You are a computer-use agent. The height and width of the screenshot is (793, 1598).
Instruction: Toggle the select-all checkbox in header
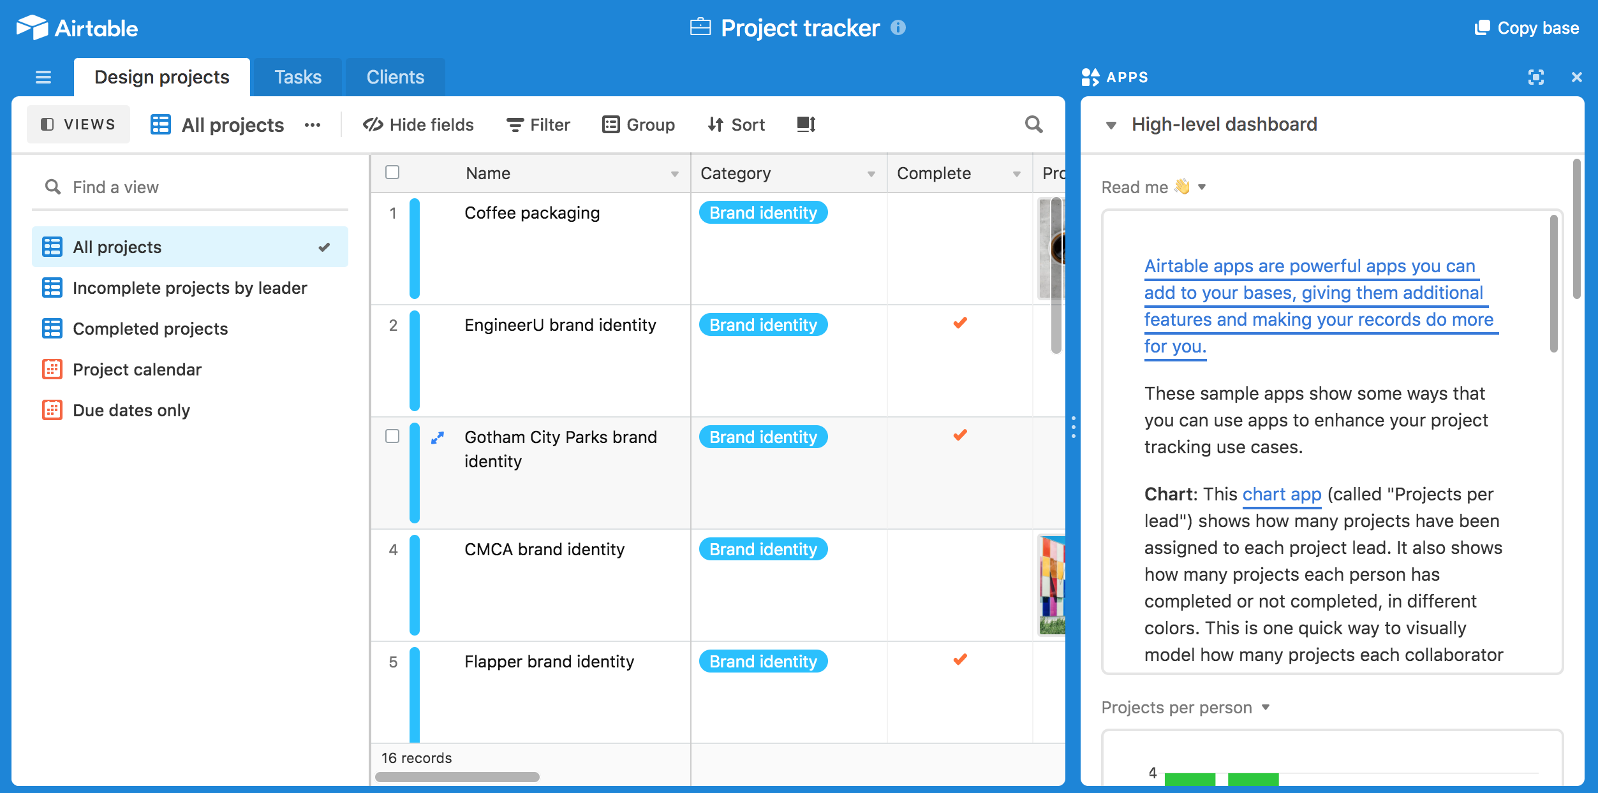[x=392, y=172]
